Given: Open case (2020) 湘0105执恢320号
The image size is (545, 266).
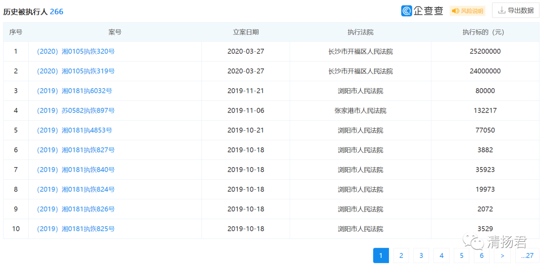Looking at the screenshot, I should pos(76,51).
